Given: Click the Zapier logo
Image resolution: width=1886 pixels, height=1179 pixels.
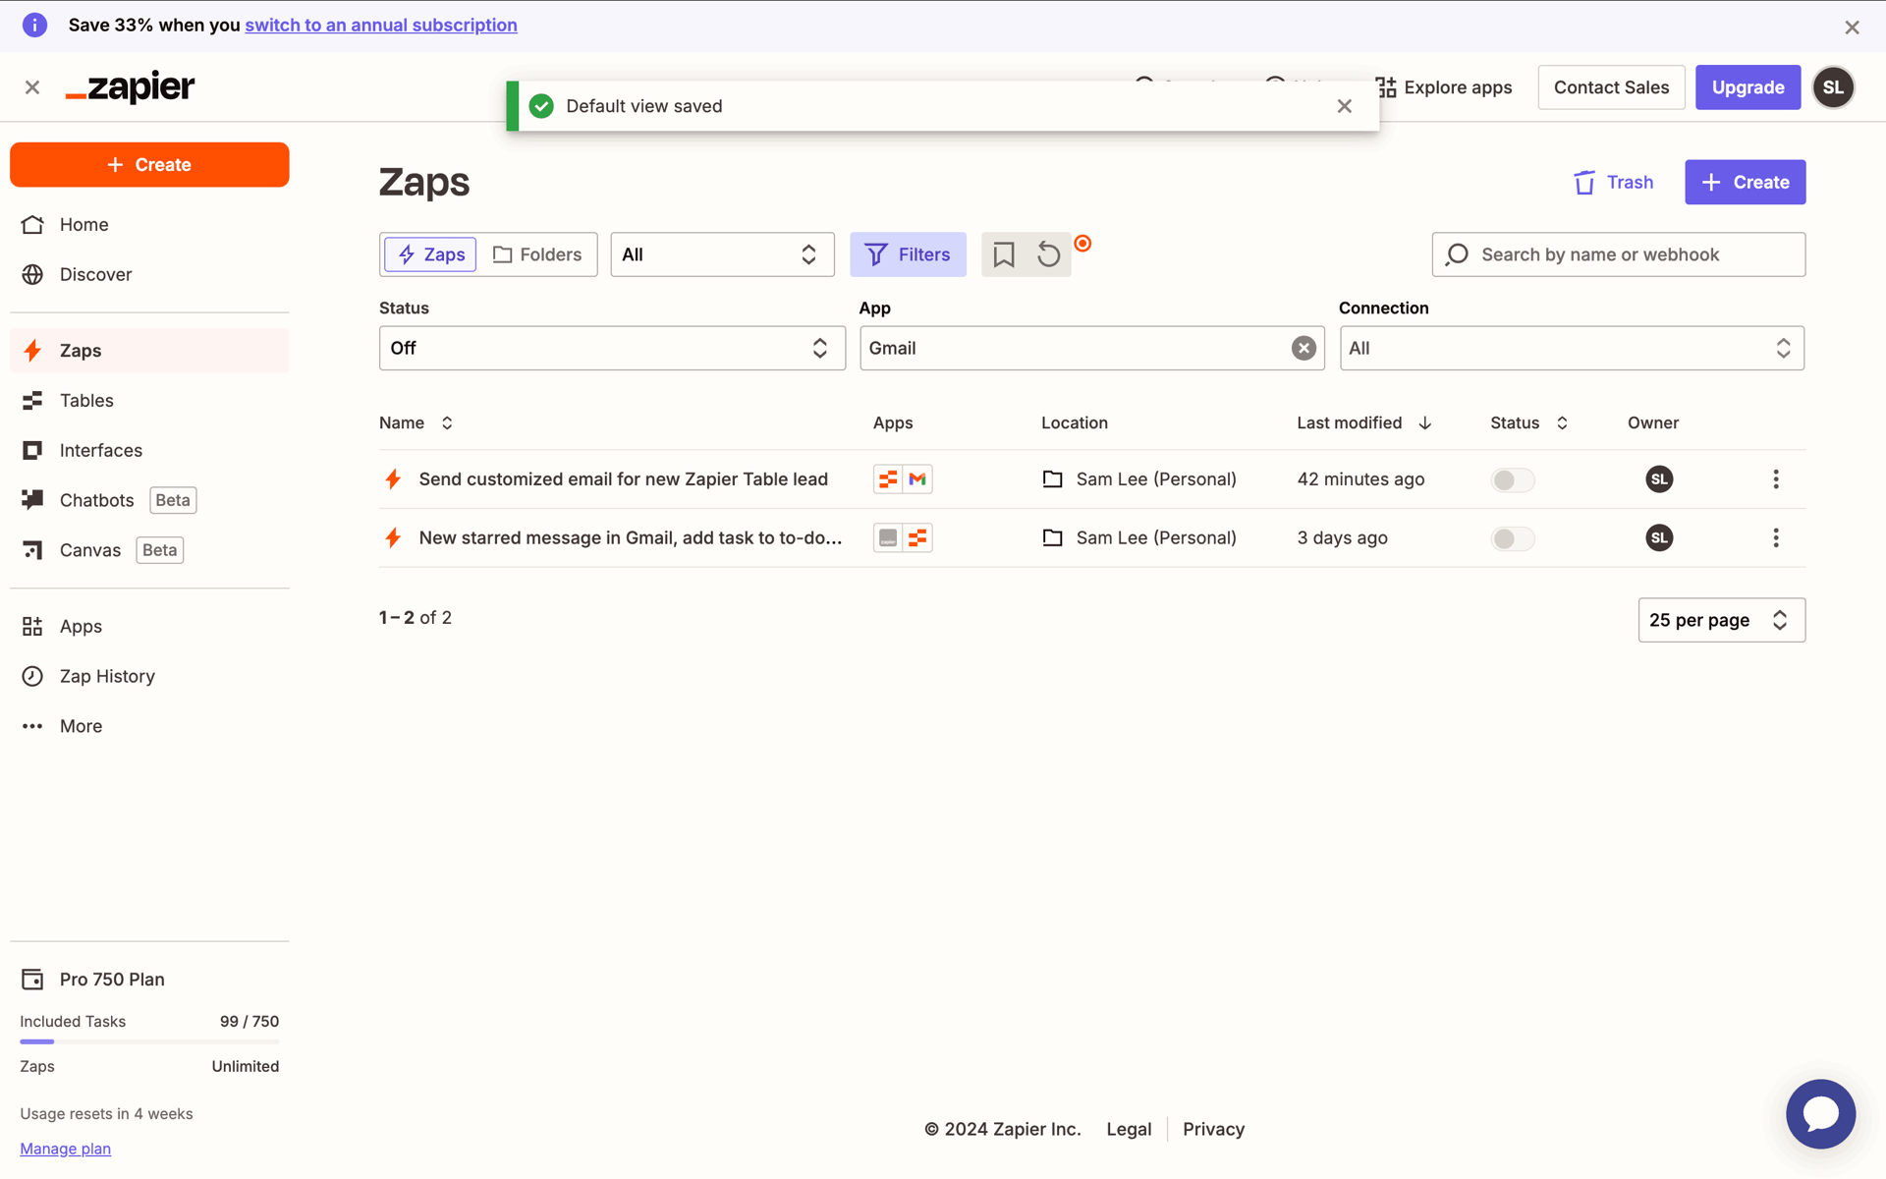Looking at the screenshot, I should click(131, 87).
